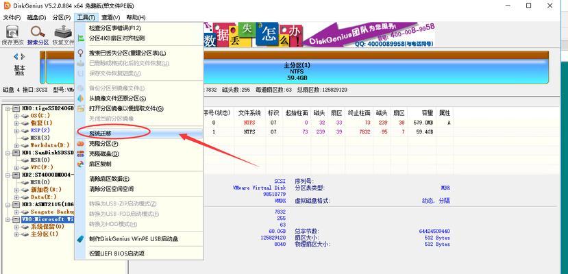Expand the VPC(F:) partition node
Image resolution: width=568 pixels, height=274 pixels.
click(x=16, y=168)
